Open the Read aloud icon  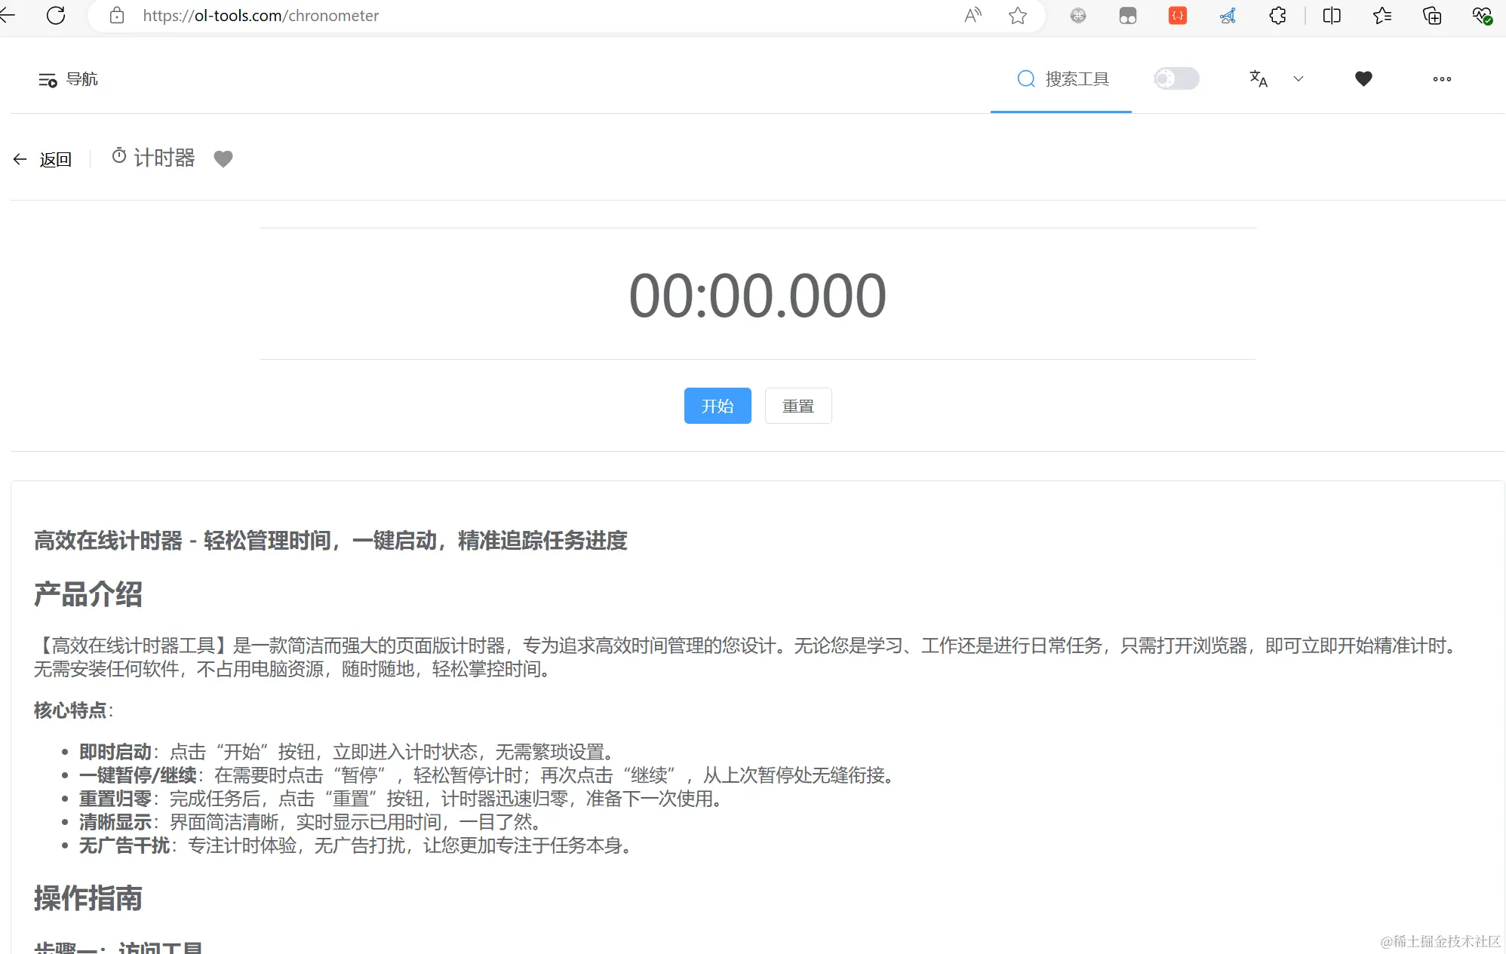coord(973,15)
